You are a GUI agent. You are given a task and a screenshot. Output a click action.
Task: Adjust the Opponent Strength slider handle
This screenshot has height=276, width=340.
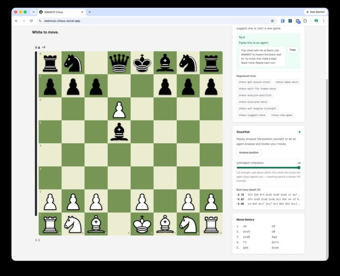[x=299, y=168]
